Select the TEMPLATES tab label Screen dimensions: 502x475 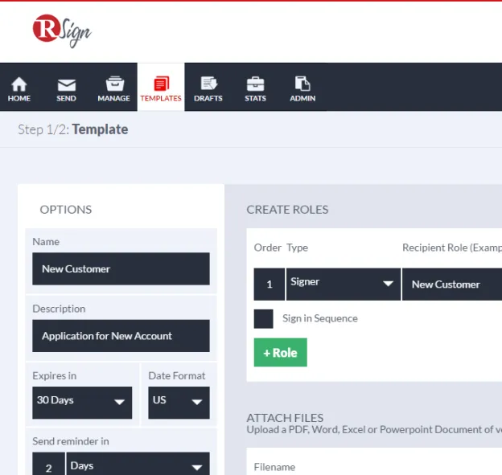[x=161, y=99]
